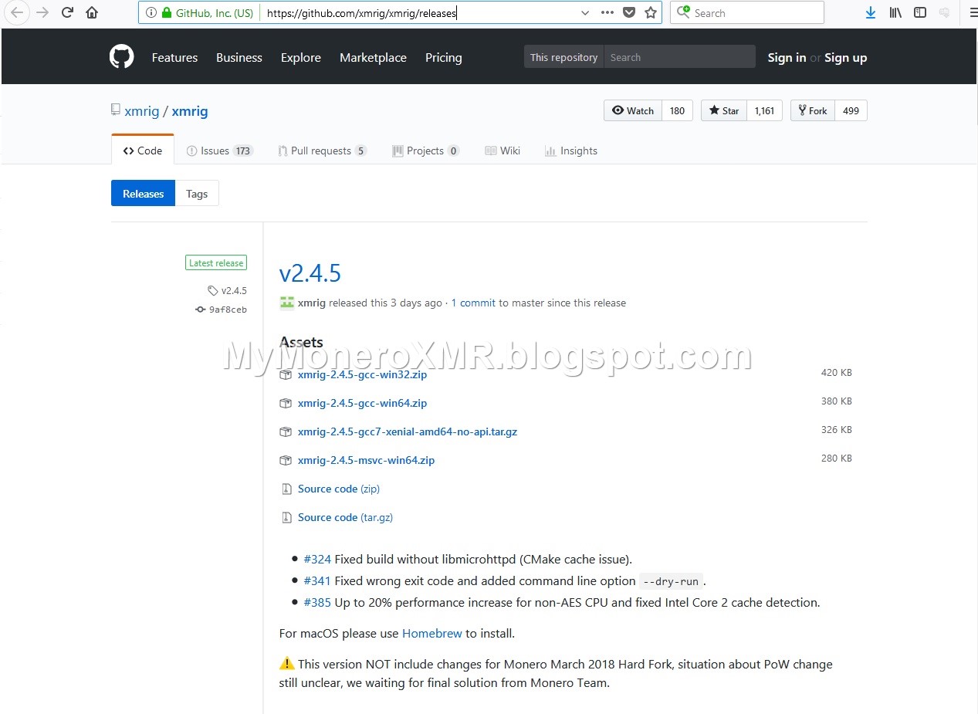Star the xmrig repository
The height and width of the screenshot is (714, 978).
point(723,110)
